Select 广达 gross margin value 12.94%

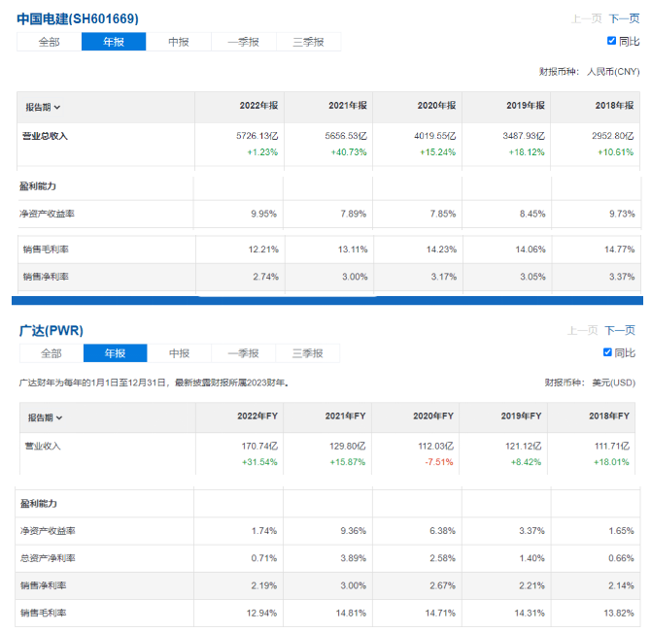coord(262,613)
